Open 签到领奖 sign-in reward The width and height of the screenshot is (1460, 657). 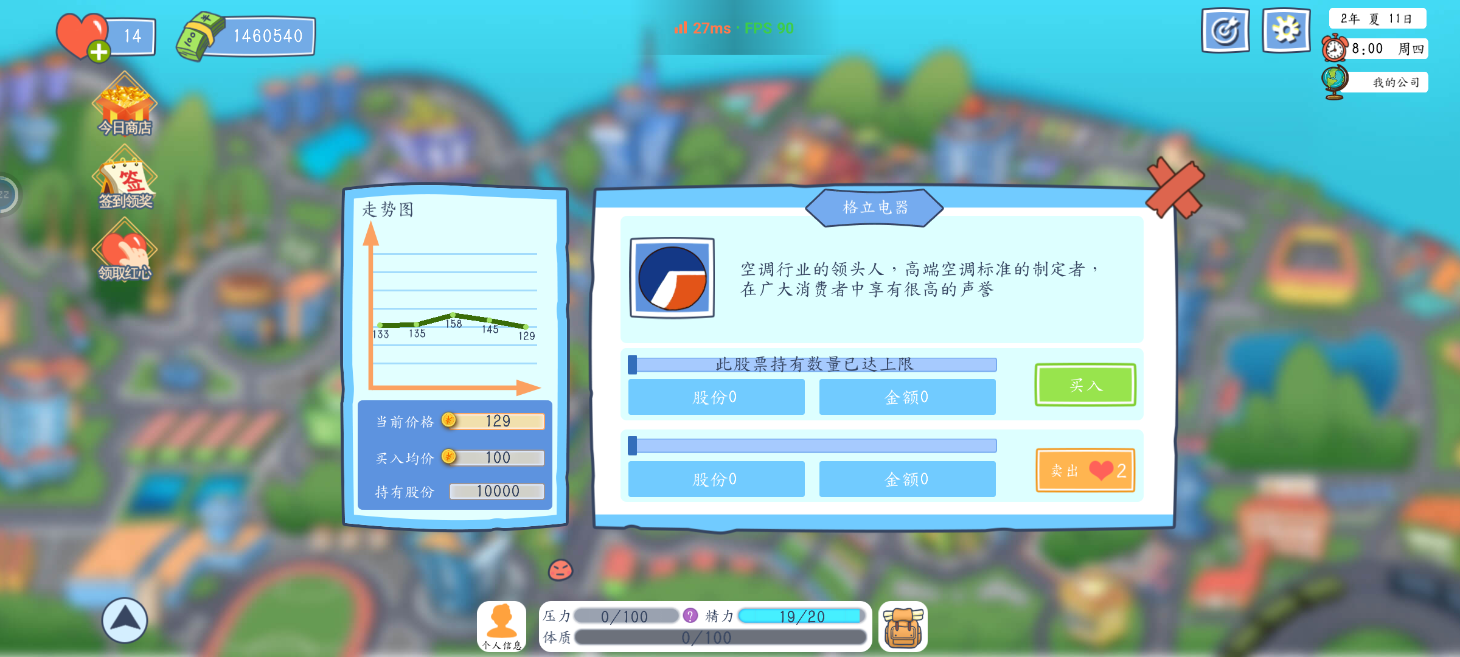[125, 178]
